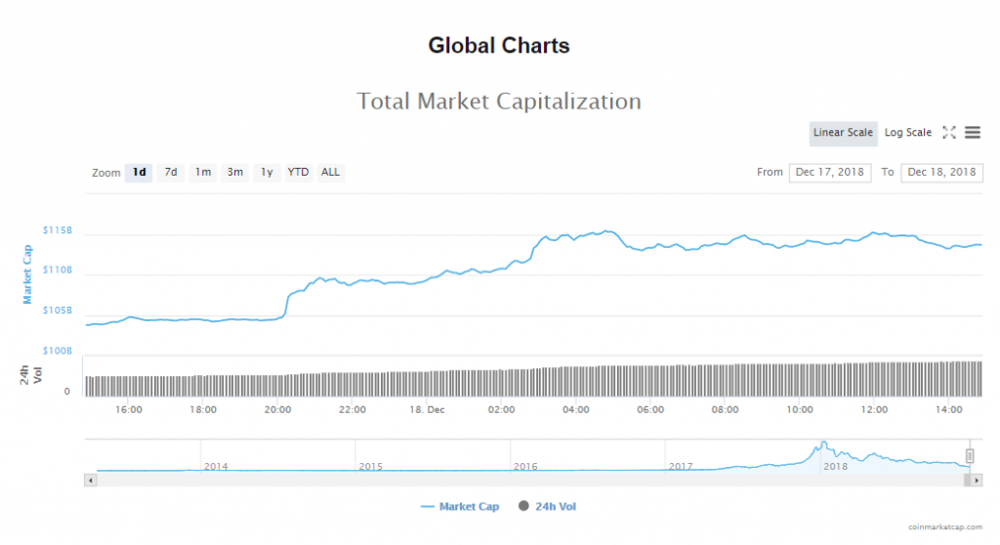Viewport: 1000px width, 545px height.
Task: Switch chart to Log Scale
Action: tap(908, 133)
